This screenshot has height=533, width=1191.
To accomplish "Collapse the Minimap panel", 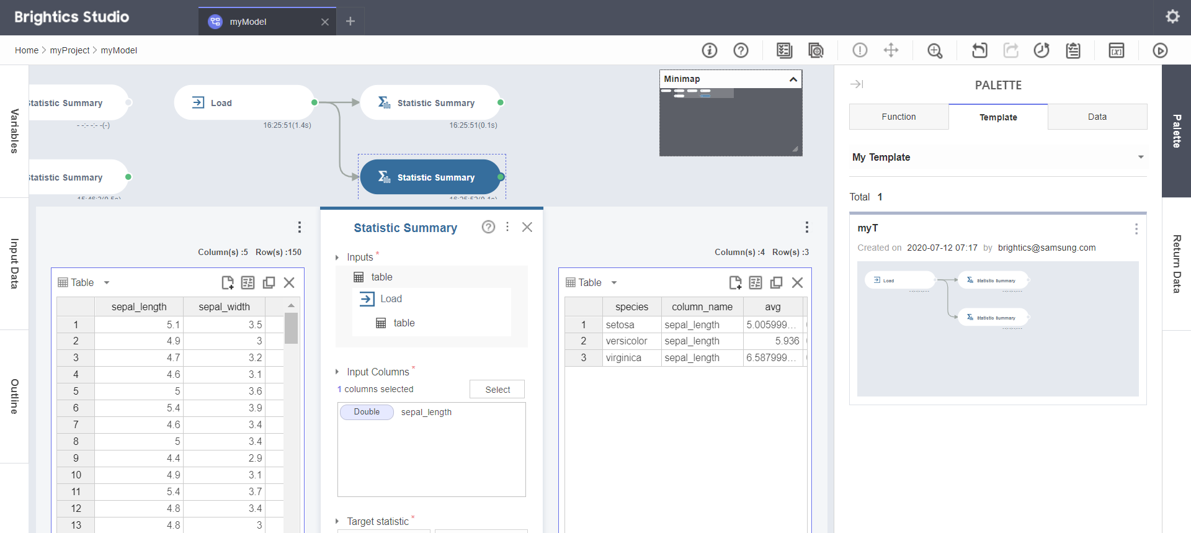I will (793, 79).
